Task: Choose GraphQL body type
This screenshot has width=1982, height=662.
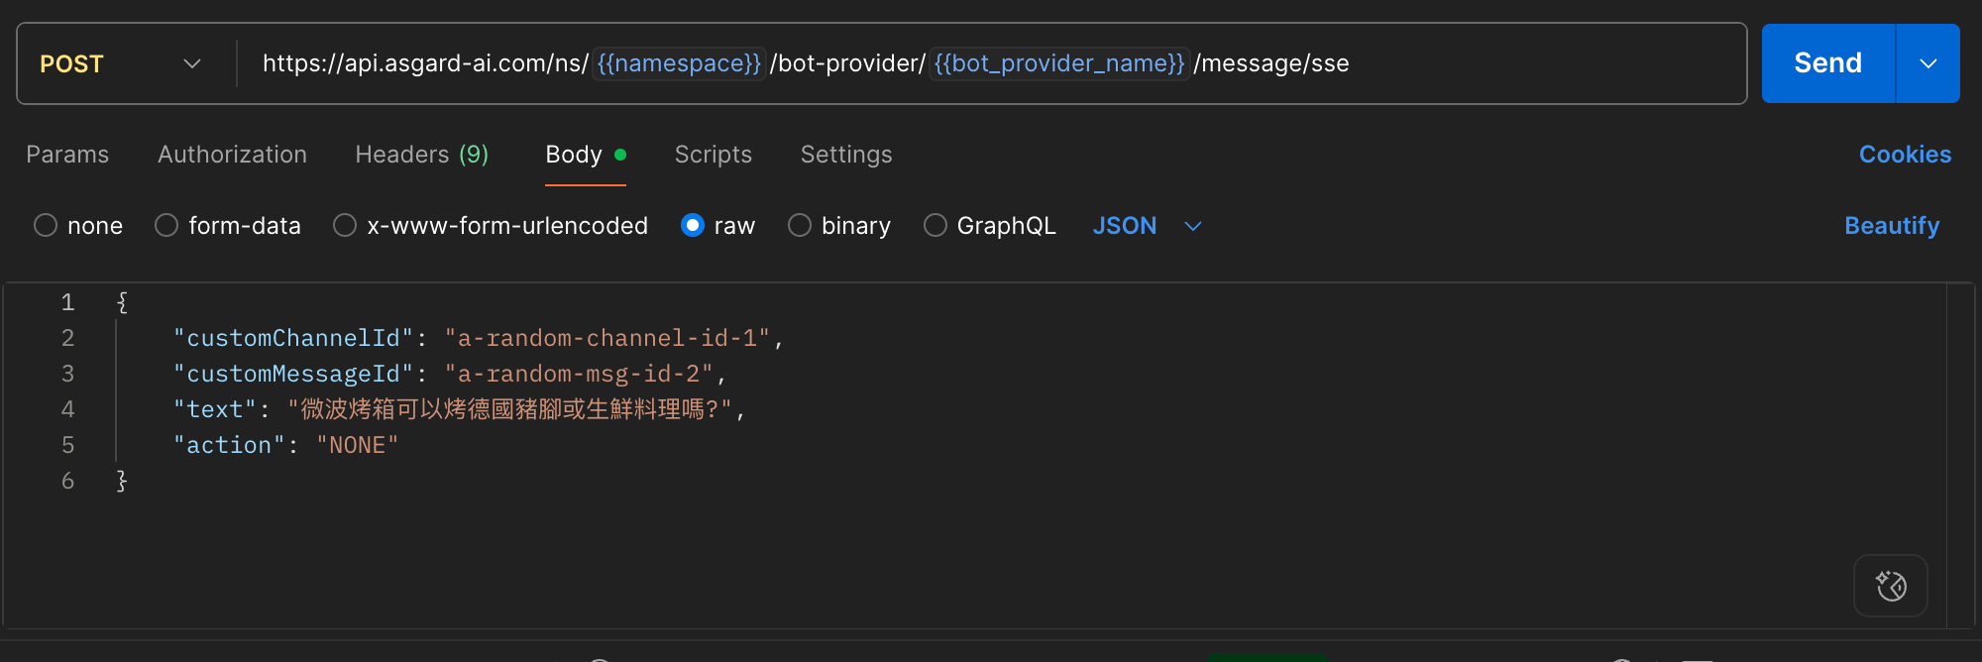Action: tap(935, 226)
